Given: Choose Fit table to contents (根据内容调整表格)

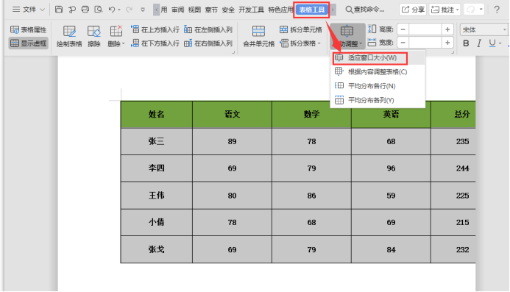Looking at the screenshot, I should (x=378, y=72).
